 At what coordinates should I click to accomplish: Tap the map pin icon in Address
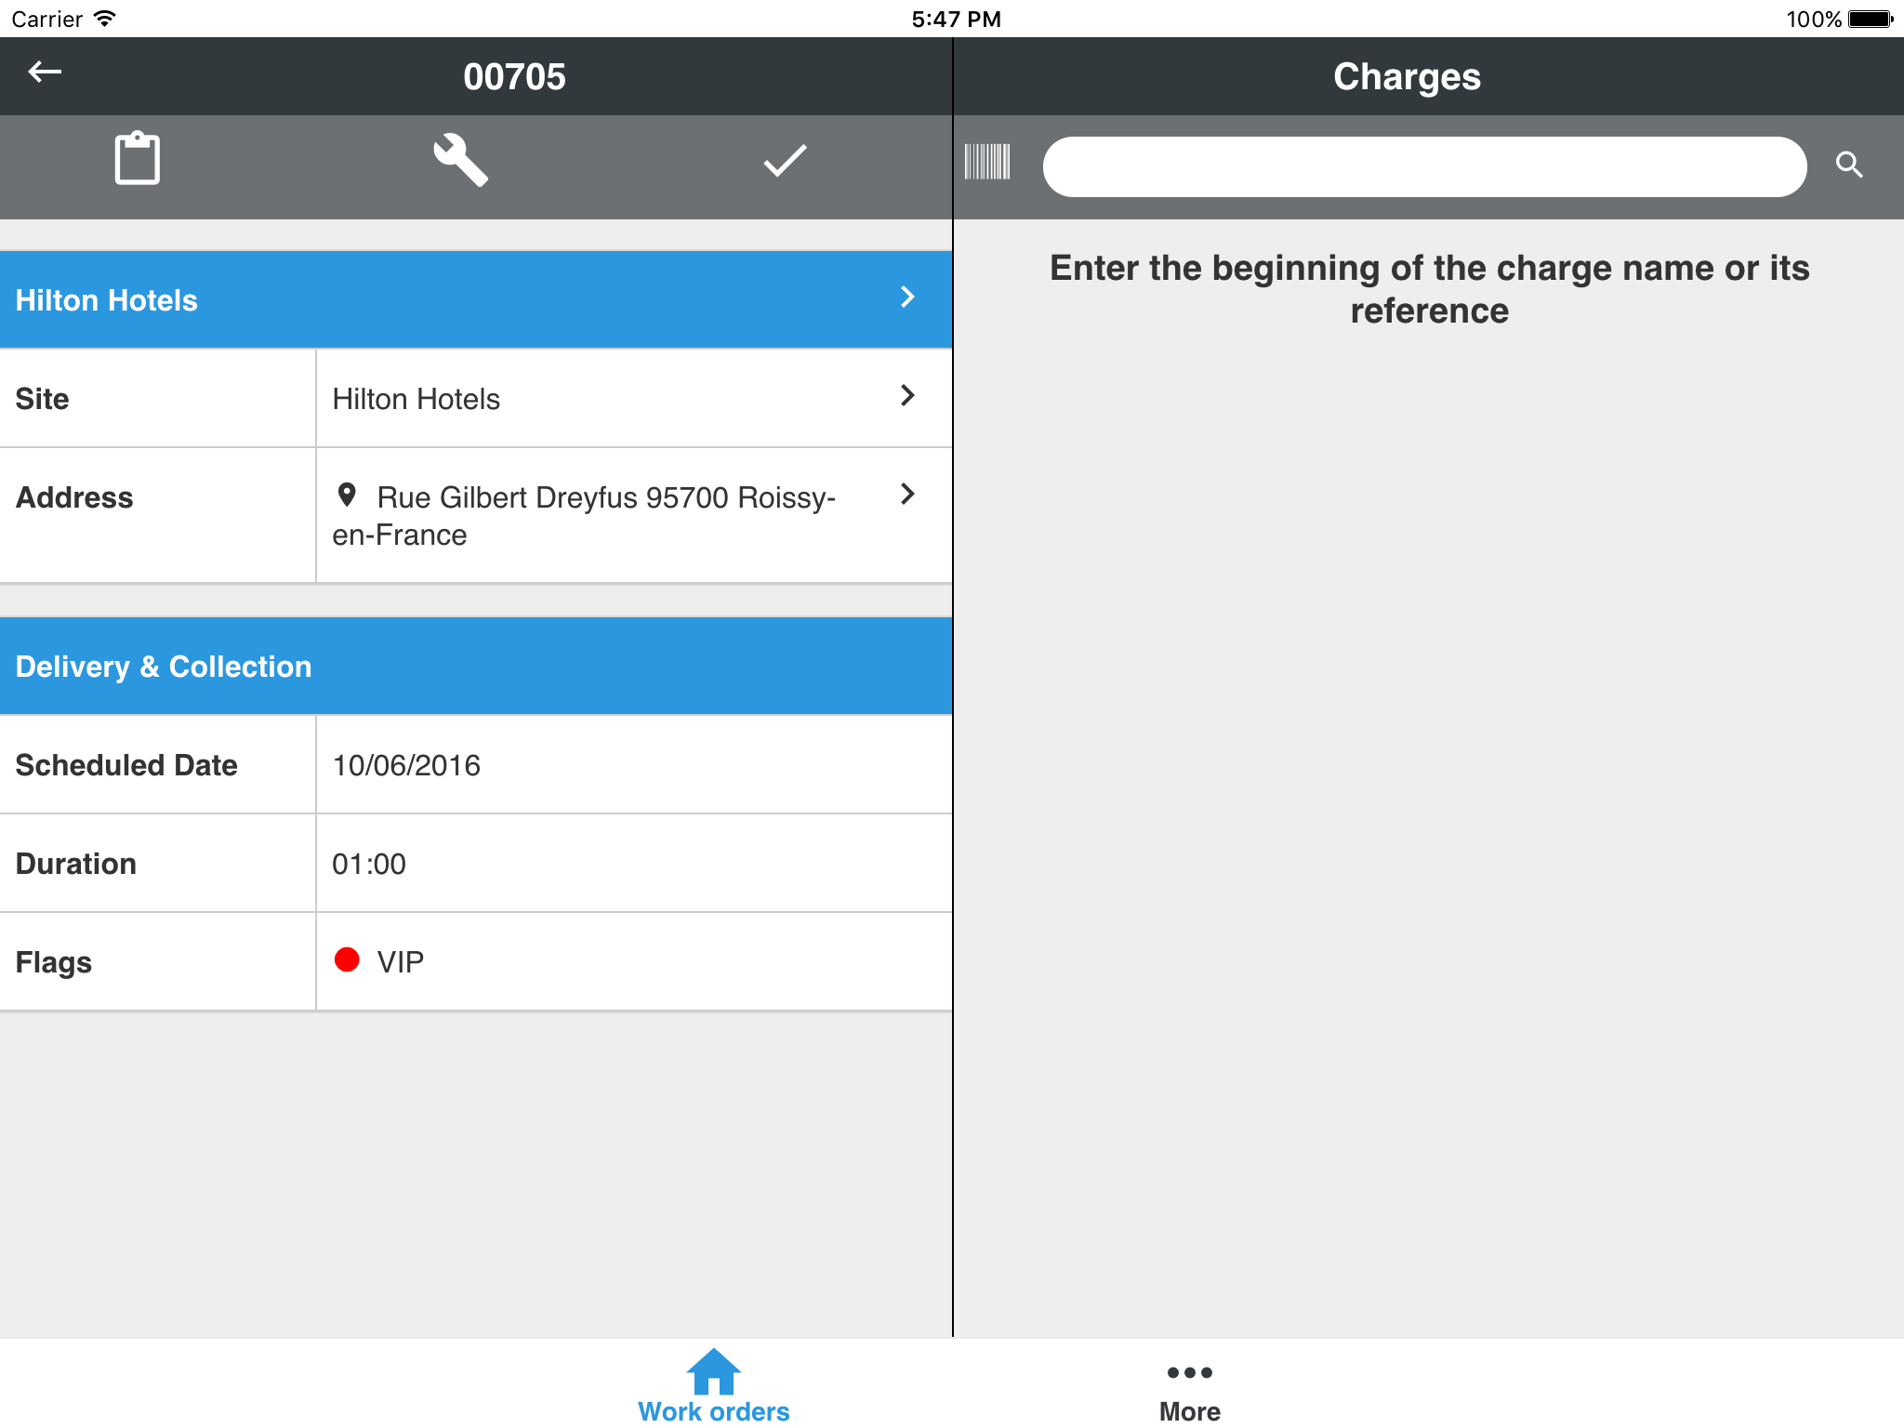347,496
